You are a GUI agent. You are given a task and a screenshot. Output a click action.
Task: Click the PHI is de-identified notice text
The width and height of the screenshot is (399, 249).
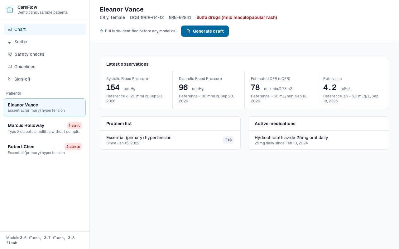(x=141, y=31)
